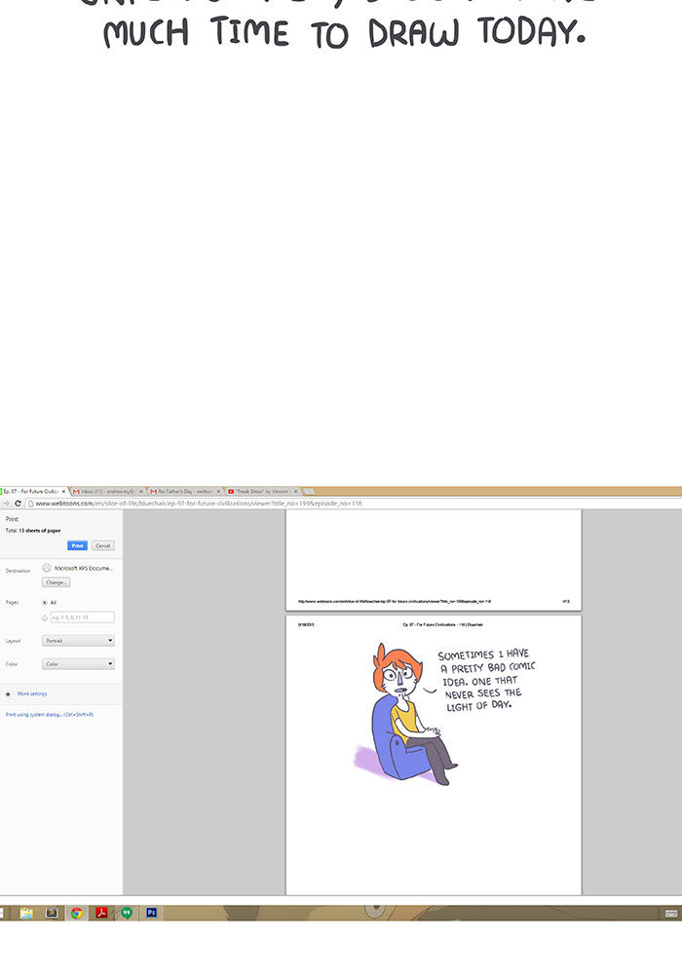Screen dimensions: 682x974
Task: Open Sublime Text from the taskbar
Action: pyautogui.click(x=52, y=913)
